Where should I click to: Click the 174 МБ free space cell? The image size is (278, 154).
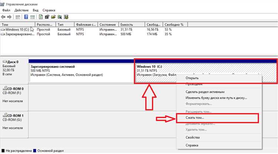(x=152, y=34)
